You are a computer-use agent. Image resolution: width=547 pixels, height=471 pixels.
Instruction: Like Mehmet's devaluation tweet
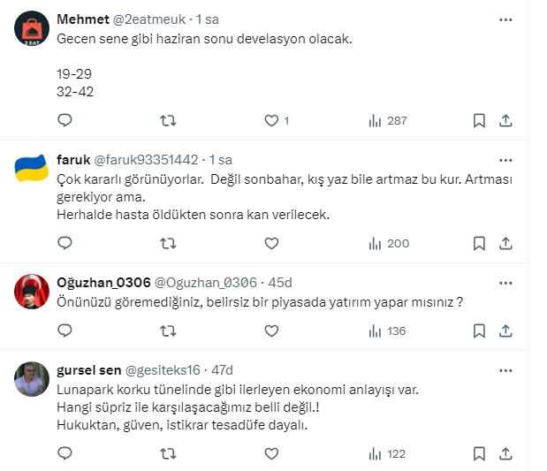(272, 120)
